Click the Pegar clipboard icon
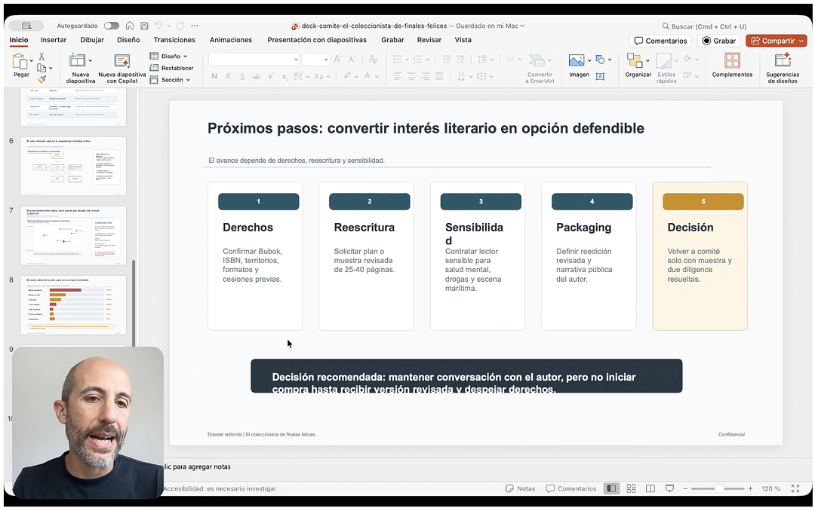This screenshot has width=815, height=511. point(20,61)
